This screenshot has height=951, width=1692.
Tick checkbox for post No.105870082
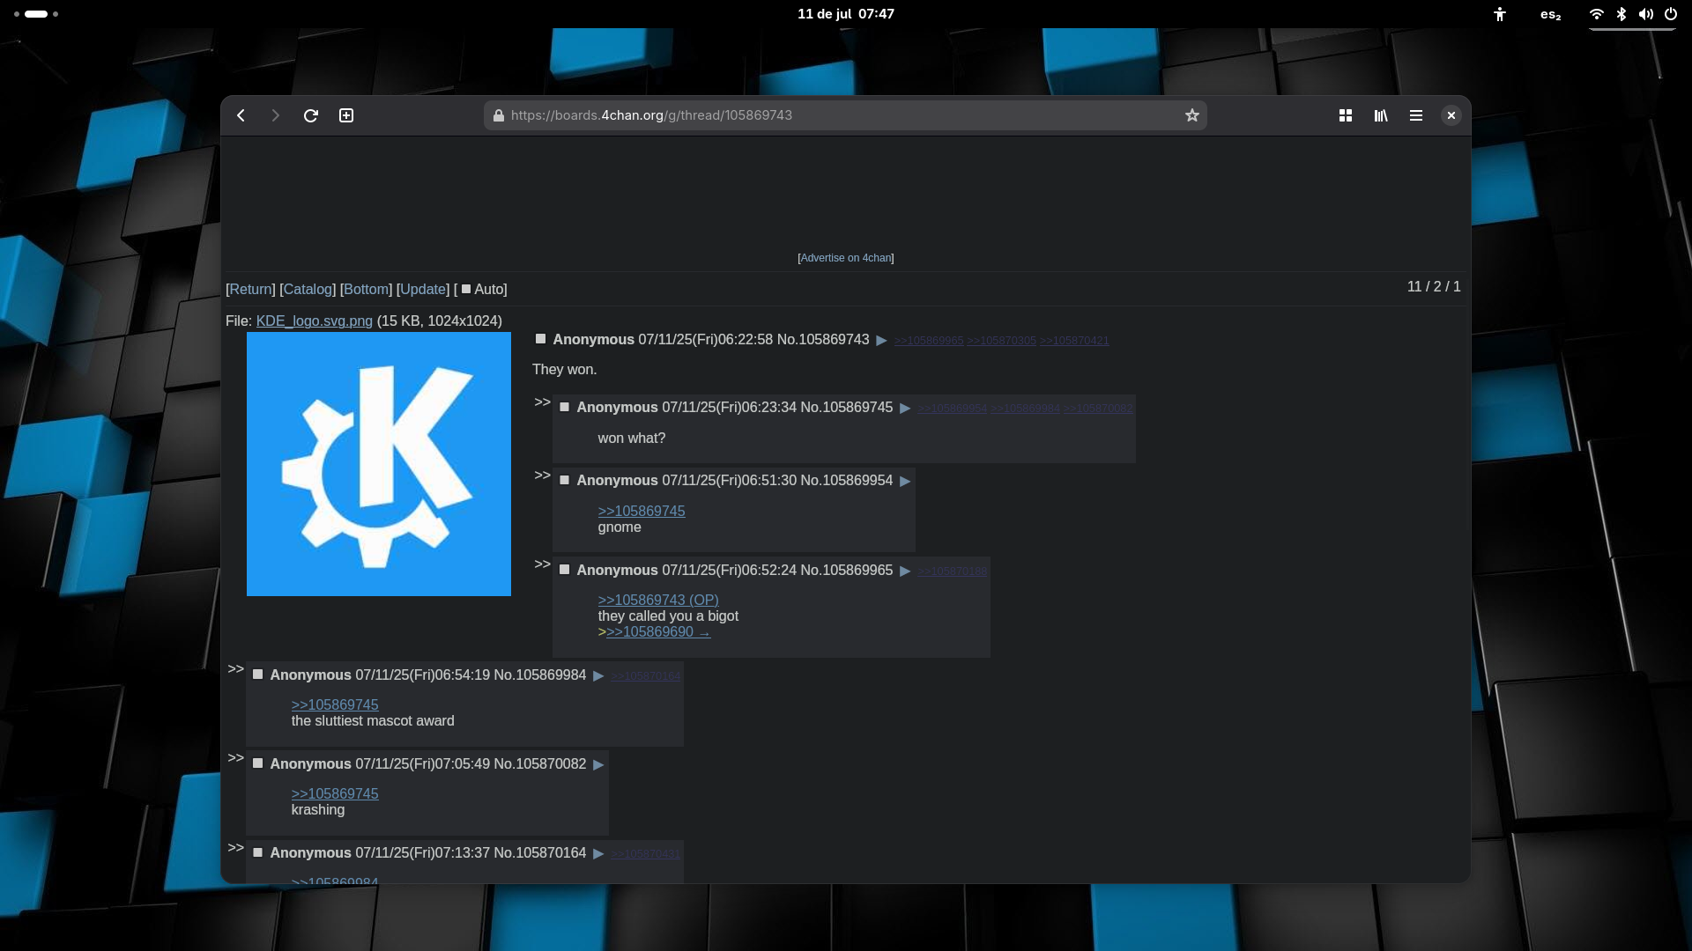[258, 763]
